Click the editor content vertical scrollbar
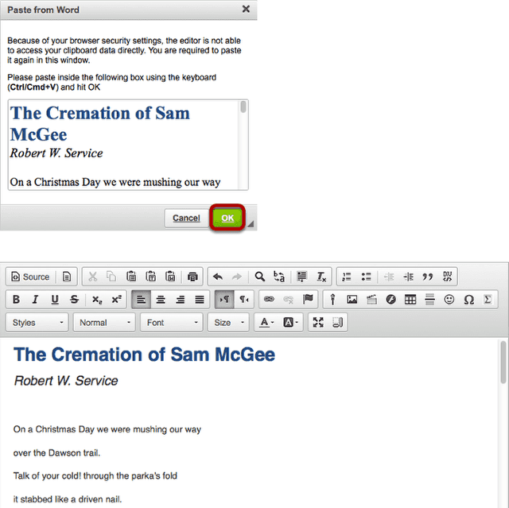 click(503, 423)
